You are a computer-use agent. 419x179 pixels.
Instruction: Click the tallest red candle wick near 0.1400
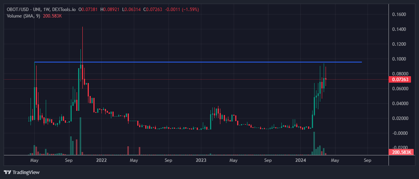pos(83,45)
